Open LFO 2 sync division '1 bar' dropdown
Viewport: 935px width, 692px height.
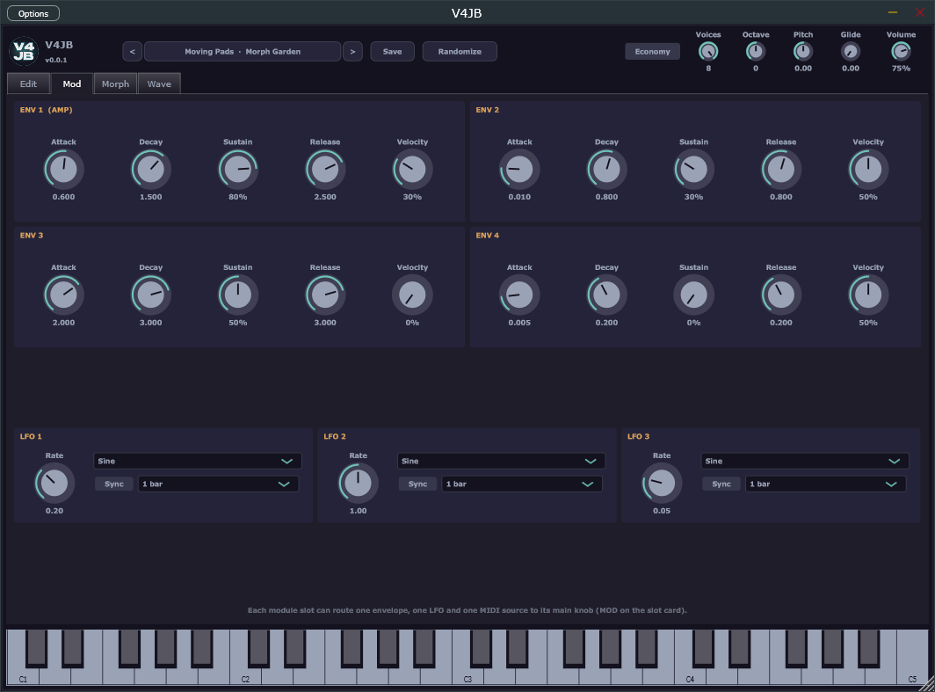pyautogui.click(x=522, y=484)
